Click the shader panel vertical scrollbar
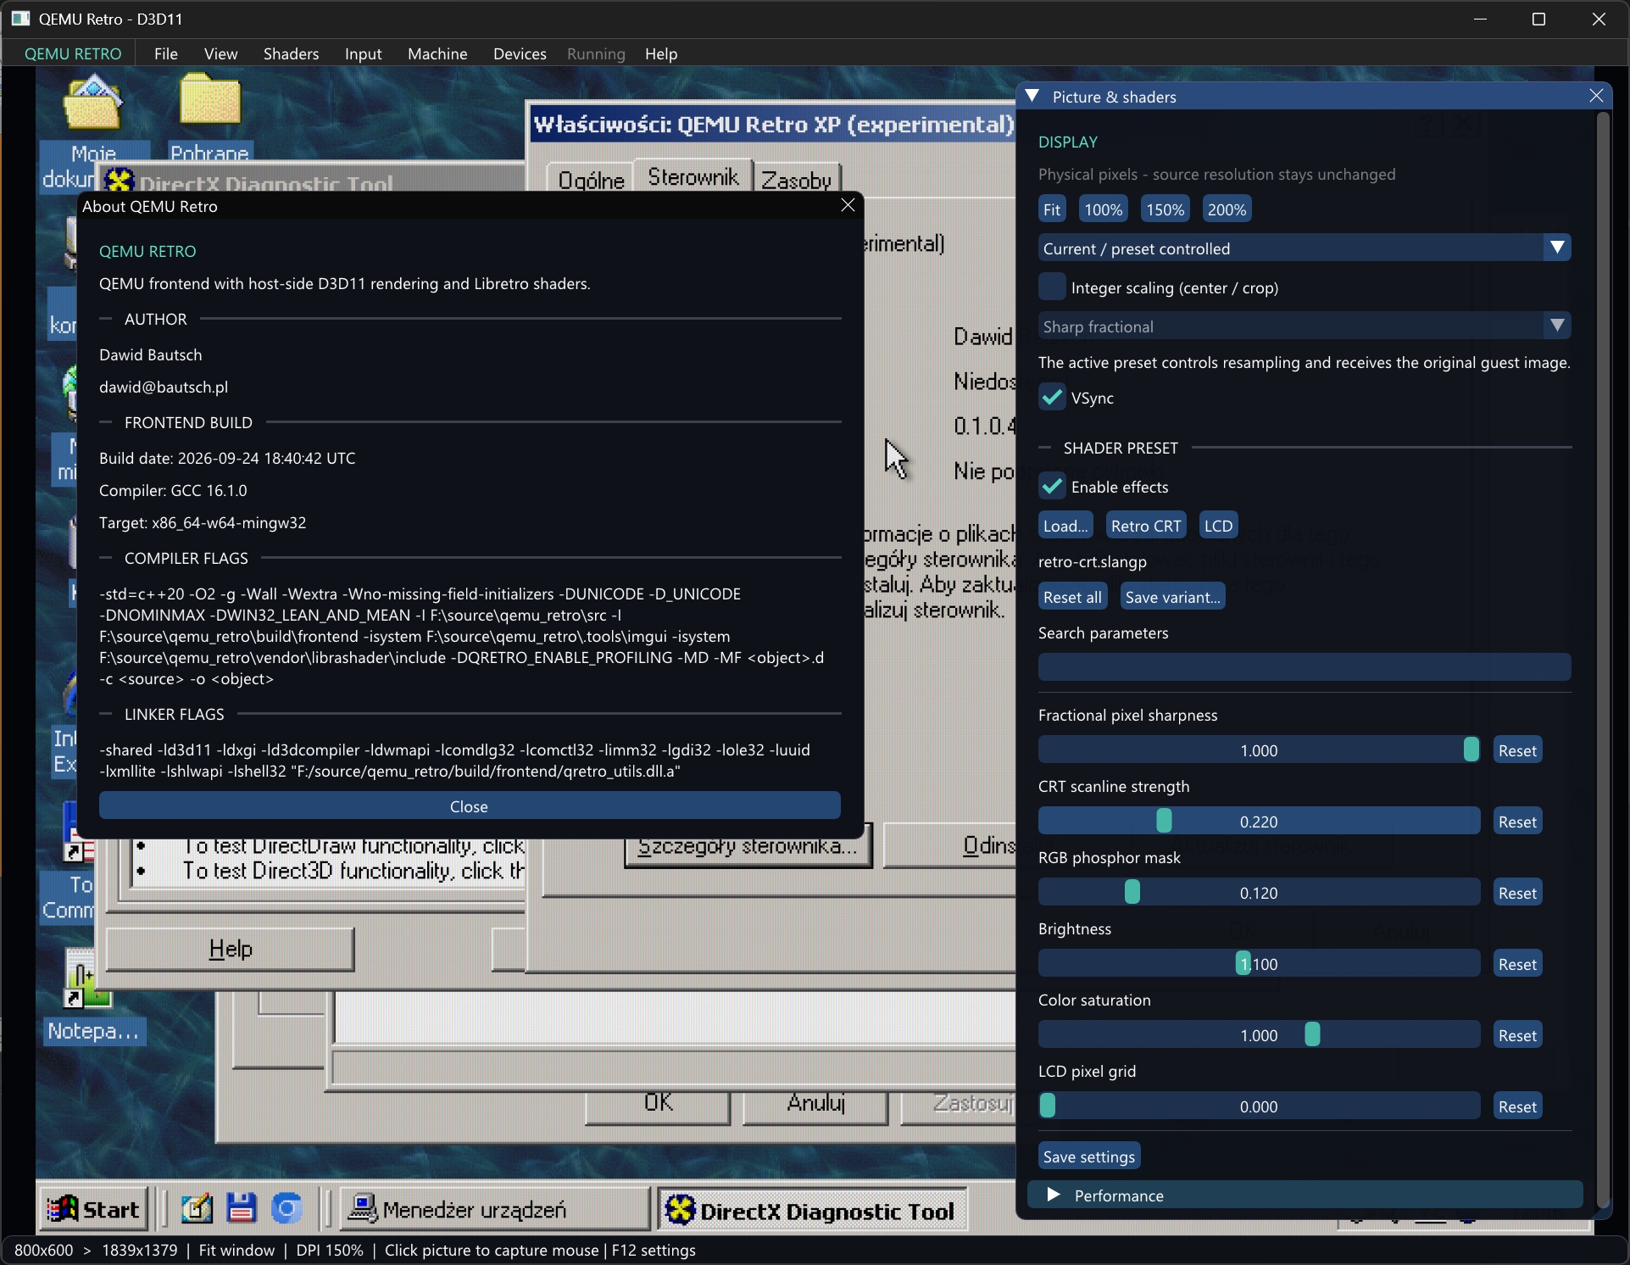 point(1602,660)
